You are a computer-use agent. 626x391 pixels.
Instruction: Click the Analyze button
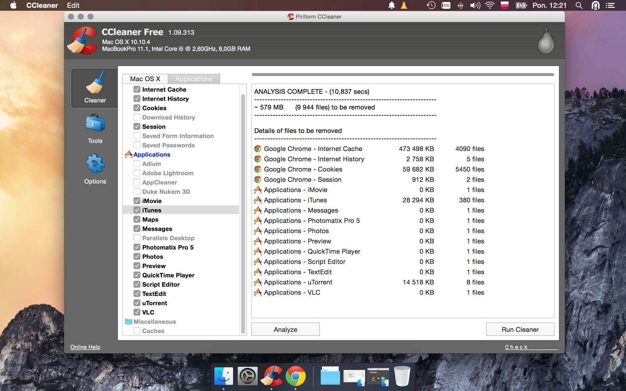point(286,330)
